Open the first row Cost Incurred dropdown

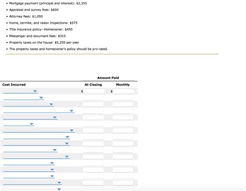20,91
